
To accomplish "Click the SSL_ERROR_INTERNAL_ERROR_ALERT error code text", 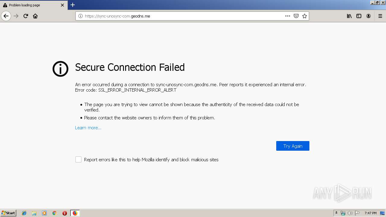I will coord(137,90).
